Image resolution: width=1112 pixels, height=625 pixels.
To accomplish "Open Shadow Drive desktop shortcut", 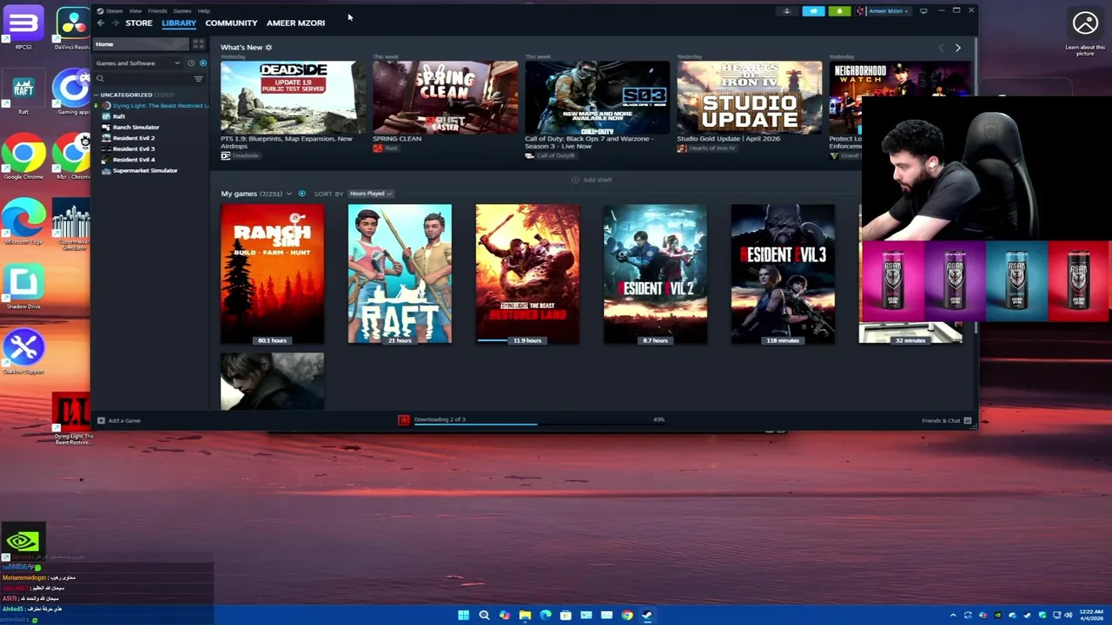I will pos(23,287).
